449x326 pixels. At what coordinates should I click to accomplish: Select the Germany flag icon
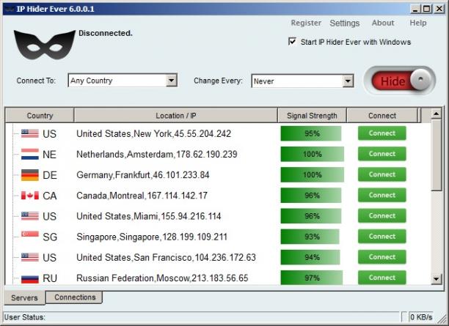[x=30, y=175]
